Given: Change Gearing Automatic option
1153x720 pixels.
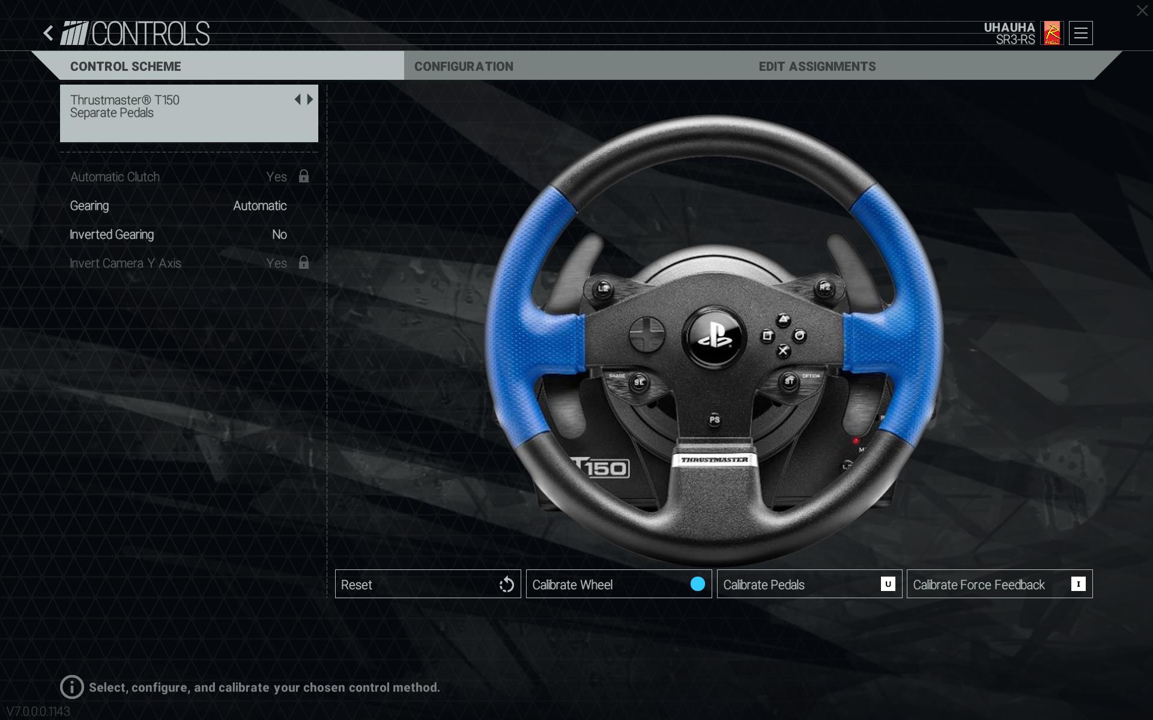Looking at the screenshot, I should point(259,206).
